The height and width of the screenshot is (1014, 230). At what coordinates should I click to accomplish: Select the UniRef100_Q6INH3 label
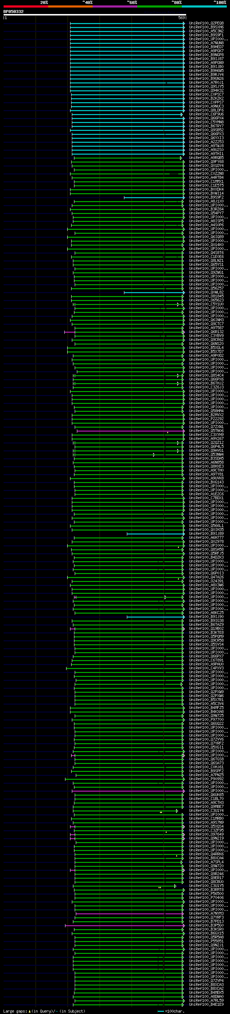click(x=206, y=320)
